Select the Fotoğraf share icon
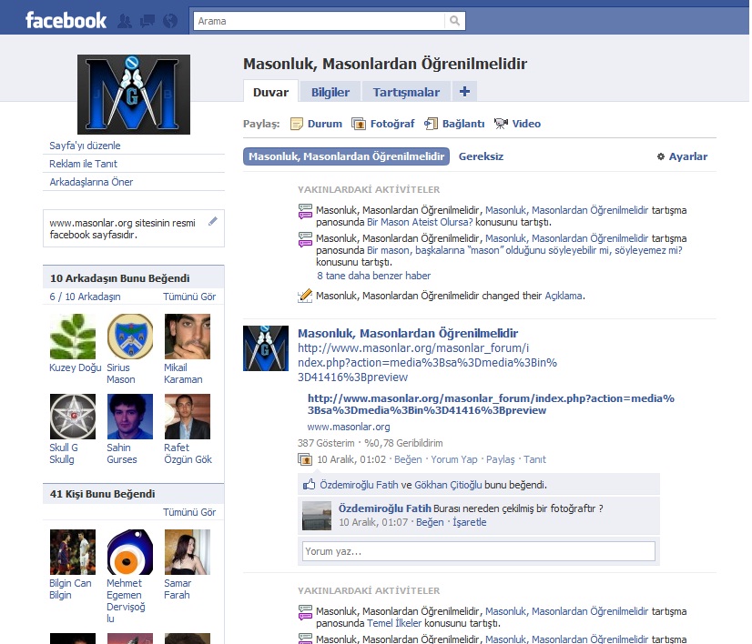The width and height of the screenshot is (752, 644). tap(359, 124)
